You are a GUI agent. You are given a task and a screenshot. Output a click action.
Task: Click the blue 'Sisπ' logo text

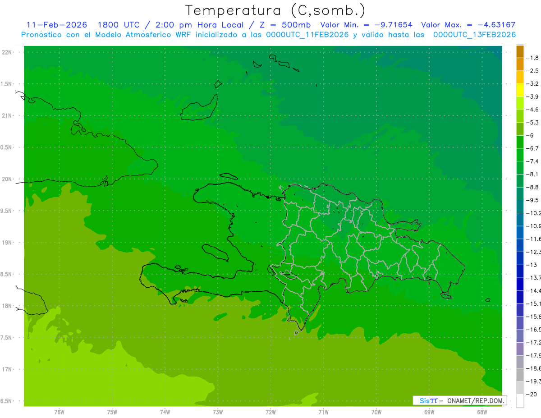coord(428,400)
